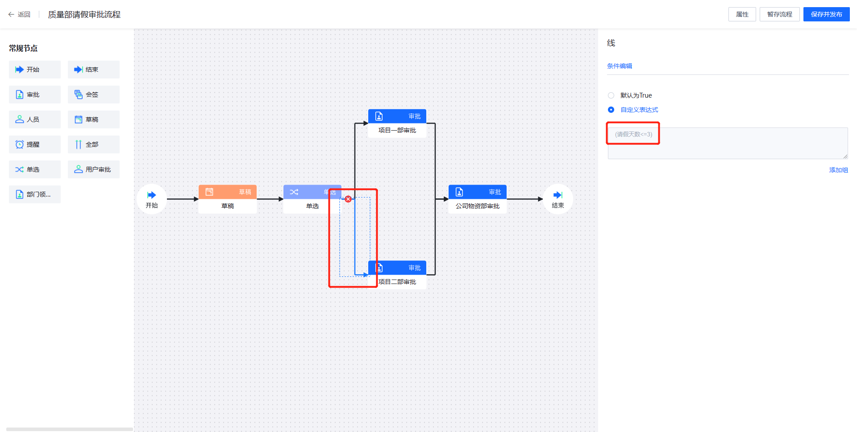Choose the 默认为True radio option

(x=611, y=95)
